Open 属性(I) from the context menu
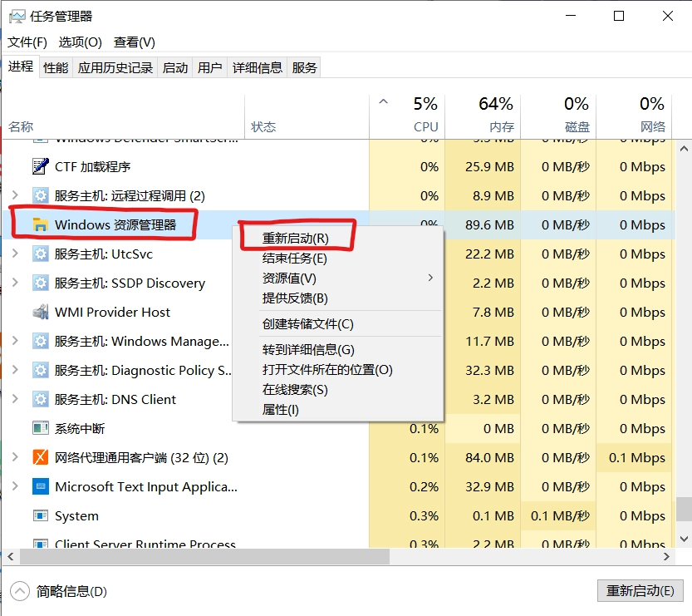The image size is (692, 616). [x=338, y=409]
